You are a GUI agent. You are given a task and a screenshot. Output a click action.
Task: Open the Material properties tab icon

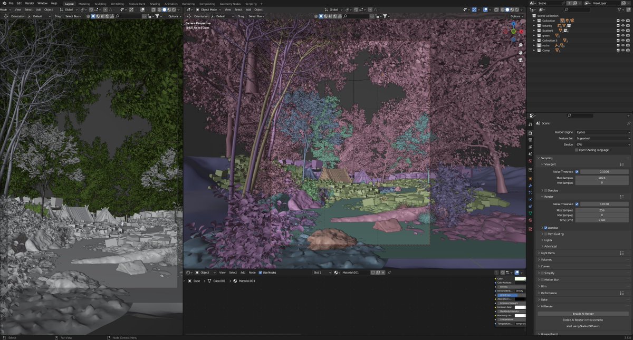(x=530, y=220)
